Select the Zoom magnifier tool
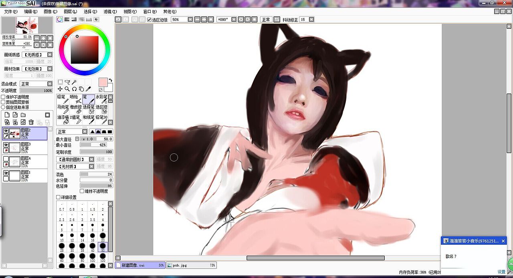Screen dimensions: 513x278 (x=67, y=89)
